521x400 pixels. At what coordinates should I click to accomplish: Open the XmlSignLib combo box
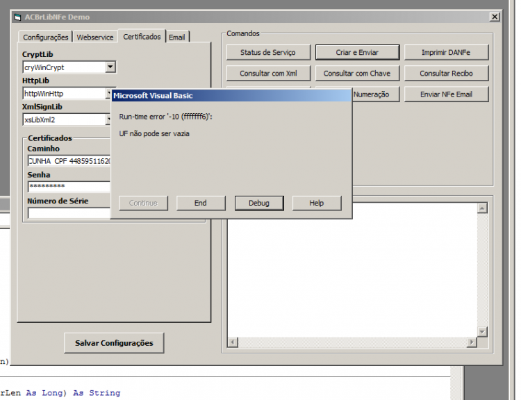[x=108, y=119]
